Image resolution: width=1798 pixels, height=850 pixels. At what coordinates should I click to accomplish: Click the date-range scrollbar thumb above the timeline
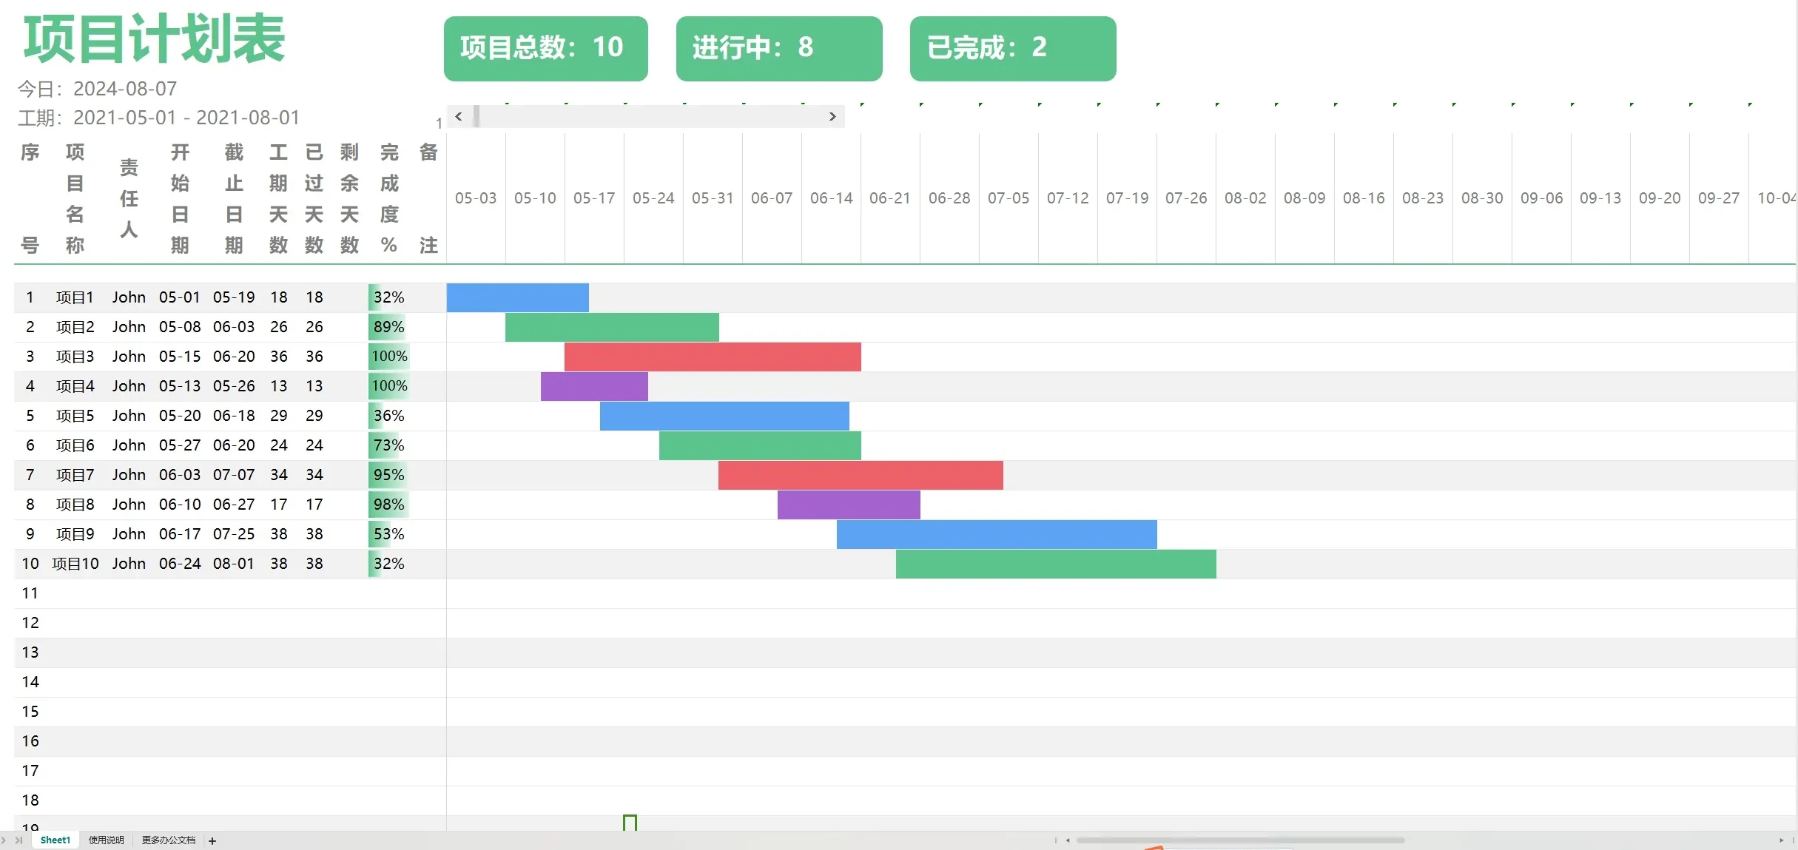point(477,116)
